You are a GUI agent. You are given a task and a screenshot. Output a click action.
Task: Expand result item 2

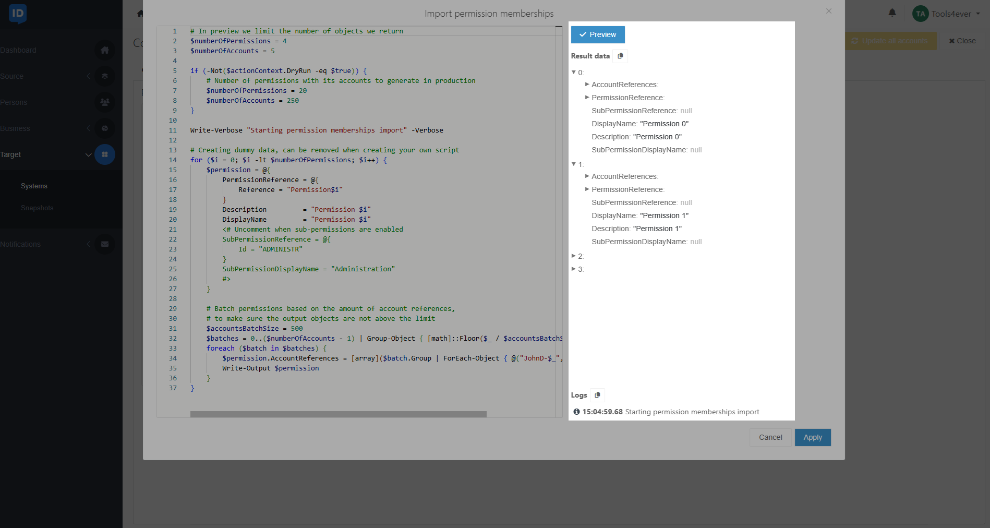tap(574, 256)
